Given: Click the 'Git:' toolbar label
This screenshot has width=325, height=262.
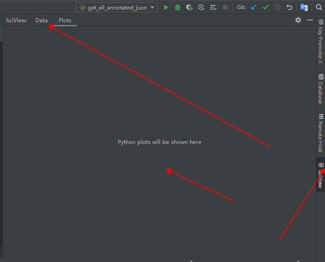Looking at the screenshot, I should pyautogui.click(x=241, y=7).
